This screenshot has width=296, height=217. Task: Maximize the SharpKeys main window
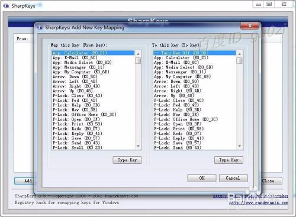269,4
